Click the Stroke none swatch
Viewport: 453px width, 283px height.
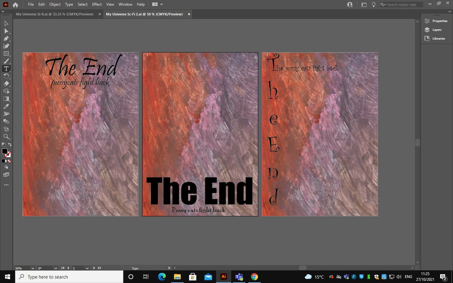tap(8, 154)
